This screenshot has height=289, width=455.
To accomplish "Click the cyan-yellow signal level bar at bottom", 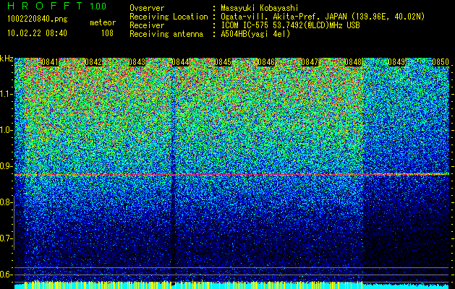I will coord(232,285).
